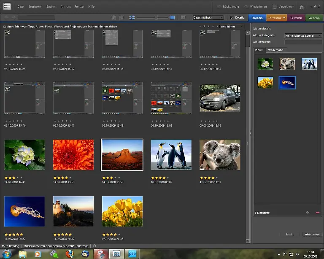Viewport: 324px width, 259px height.
Task: Open the Bearbeiten menu
Action: pyautogui.click(x=35, y=7)
